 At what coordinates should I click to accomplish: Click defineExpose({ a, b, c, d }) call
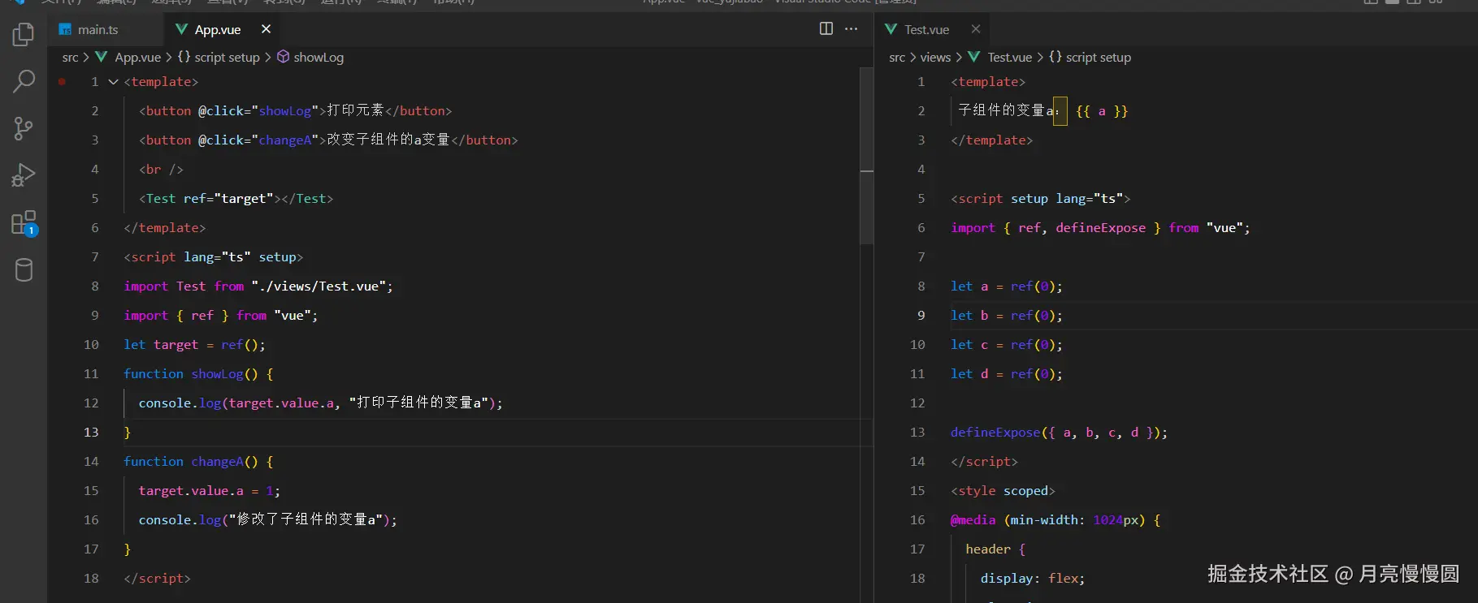(1059, 433)
